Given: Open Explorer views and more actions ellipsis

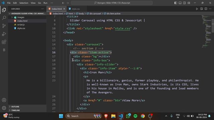Looking at the screenshot, I should (42, 9).
